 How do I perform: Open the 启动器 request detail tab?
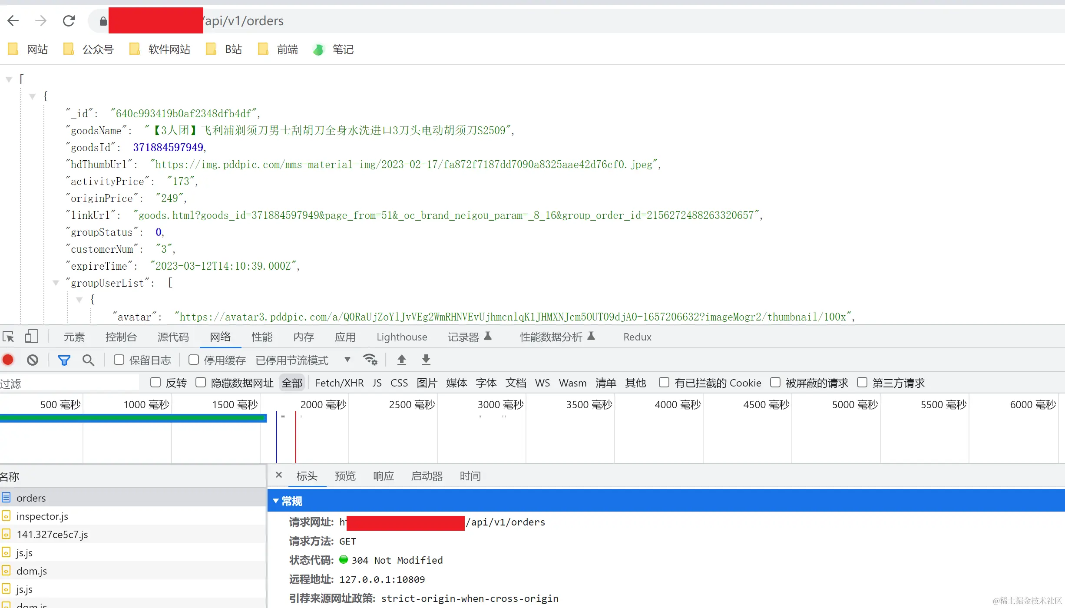pyautogui.click(x=427, y=476)
